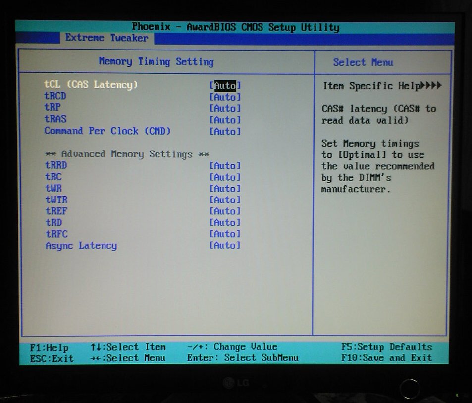Click the Item Specific Help title
The height and width of the screenshot is (403, 472).
371,86
